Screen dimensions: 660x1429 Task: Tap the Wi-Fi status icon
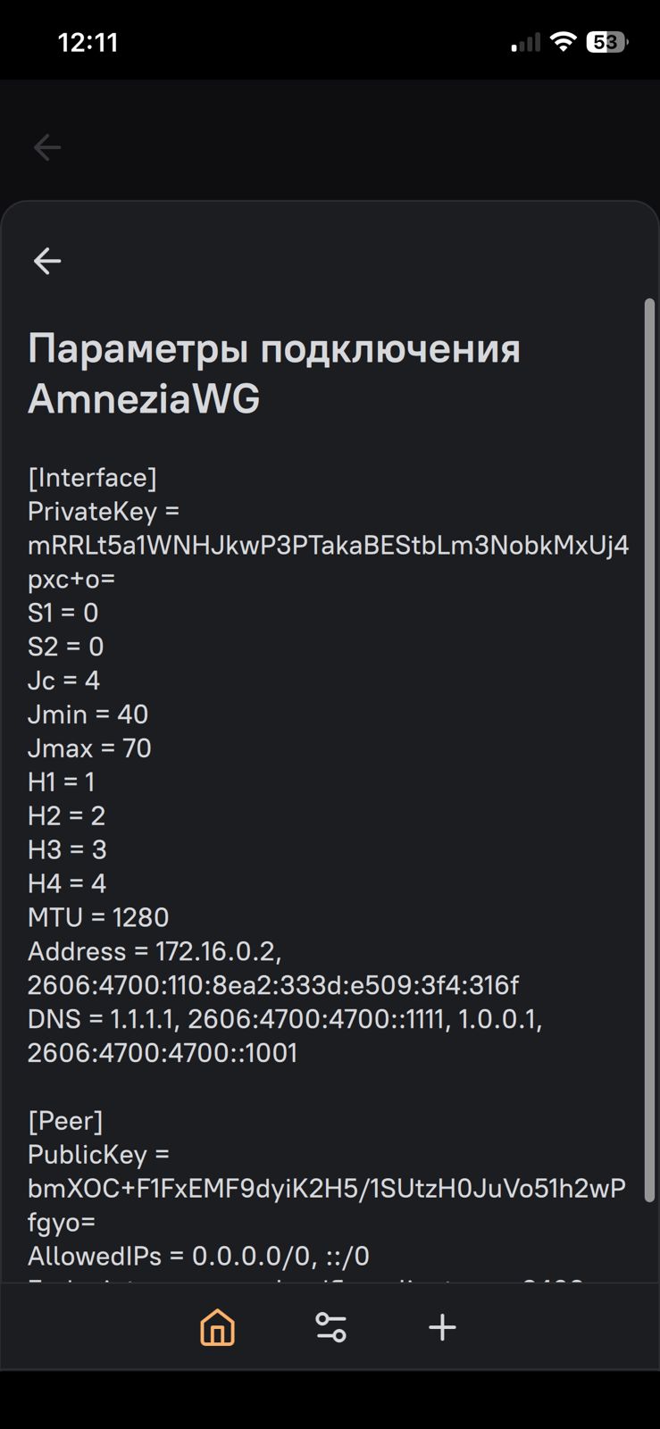tap(563, 42)
